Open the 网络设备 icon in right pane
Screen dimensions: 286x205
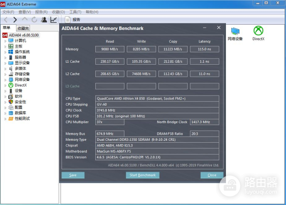pos(235,33)
